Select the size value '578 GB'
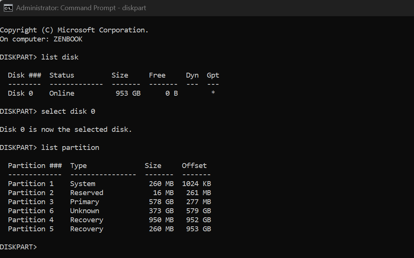 pos(161,202)
